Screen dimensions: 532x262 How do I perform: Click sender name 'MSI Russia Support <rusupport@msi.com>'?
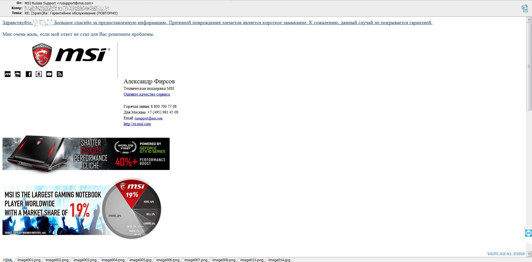click(59, 3)
